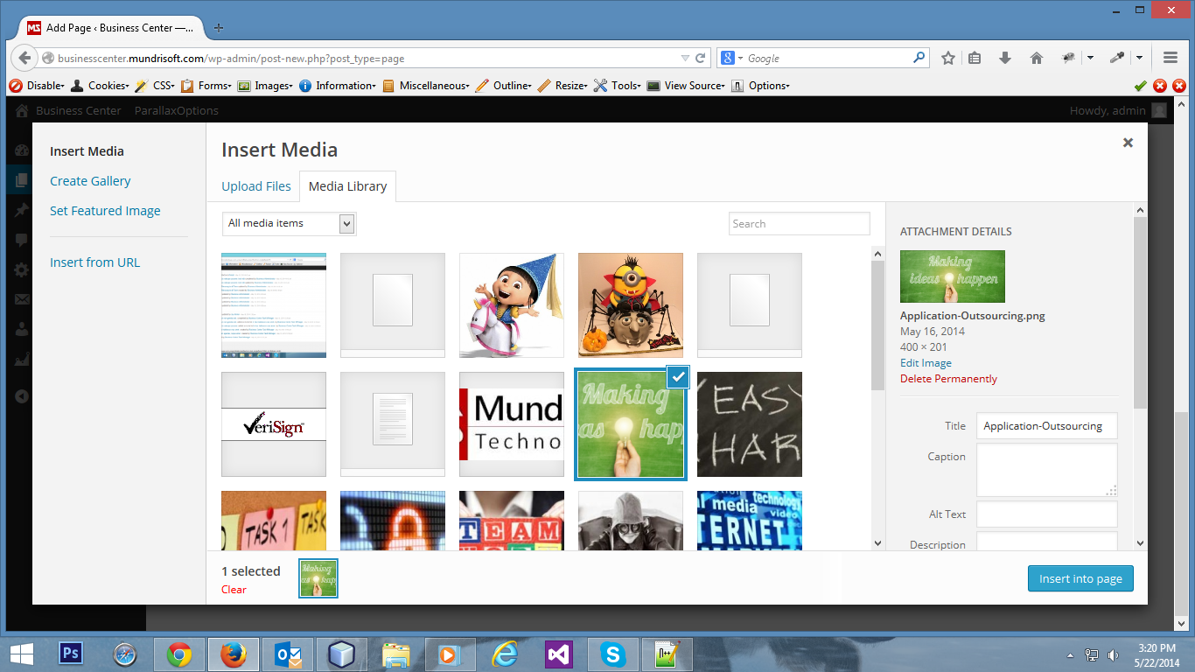Click the Firefox reload page icon
The height and width of the screenshot is (672, 1195).
[701, 59]
